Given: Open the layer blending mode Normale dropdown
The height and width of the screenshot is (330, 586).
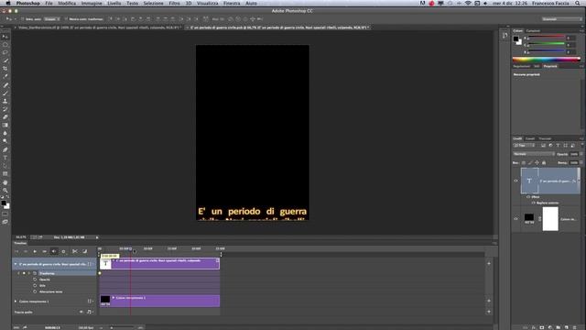Looking at the screenshot, I should (x=534, y=154).
